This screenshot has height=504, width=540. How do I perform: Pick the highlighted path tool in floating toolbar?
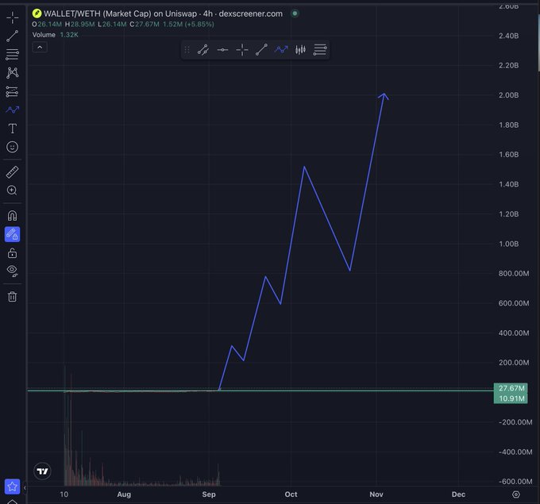[281, 50]
